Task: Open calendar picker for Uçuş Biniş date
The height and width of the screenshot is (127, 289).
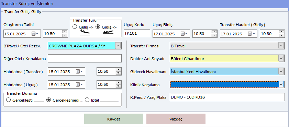Action: (x=184, y=34)
